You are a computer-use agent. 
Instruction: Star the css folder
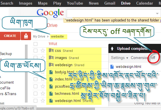43,50
